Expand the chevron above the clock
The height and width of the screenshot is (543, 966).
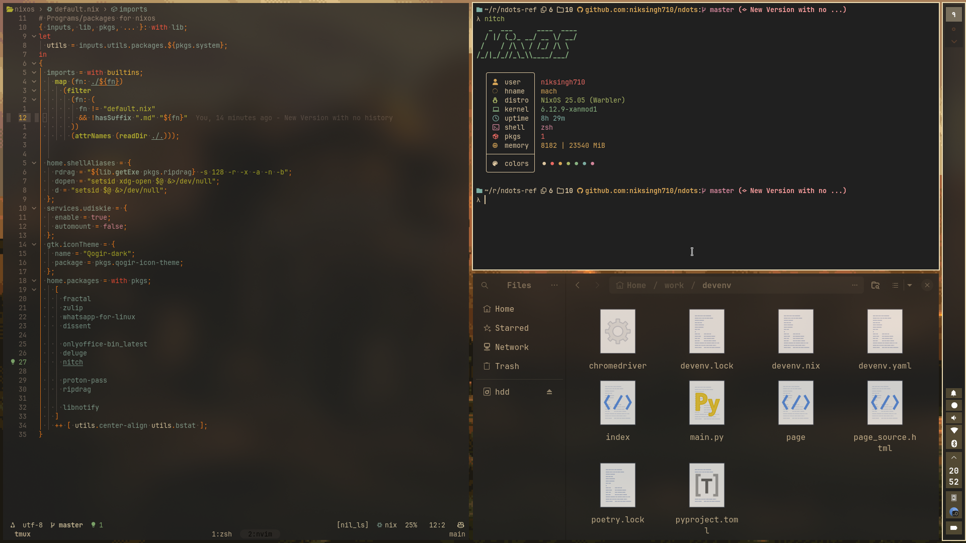tap(954, 458)
